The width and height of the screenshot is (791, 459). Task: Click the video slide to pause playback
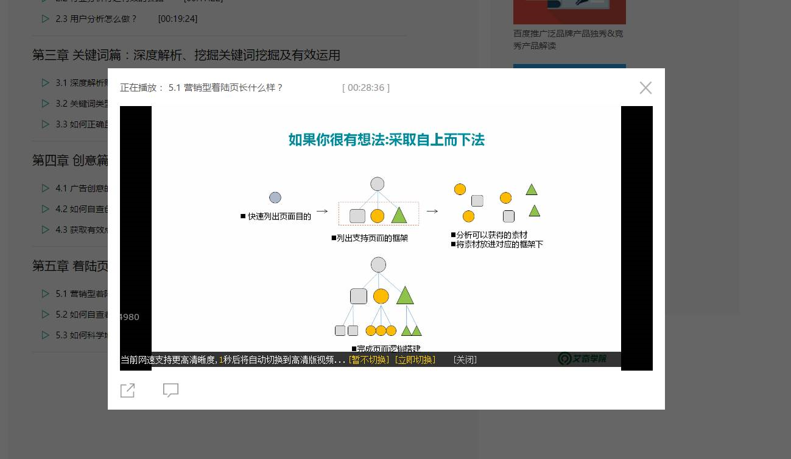[386, 232]
